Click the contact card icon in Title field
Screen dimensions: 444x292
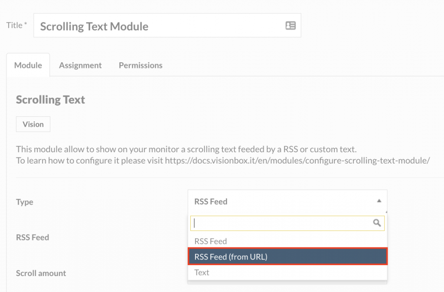(x=291, y=26)
